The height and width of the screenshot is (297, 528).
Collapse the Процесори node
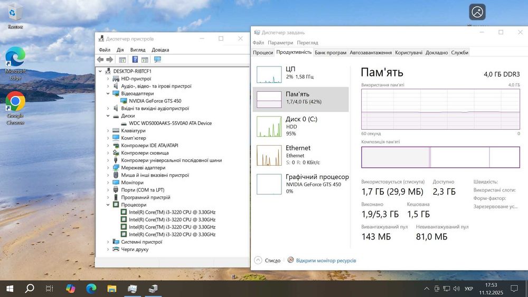point(108,205)
